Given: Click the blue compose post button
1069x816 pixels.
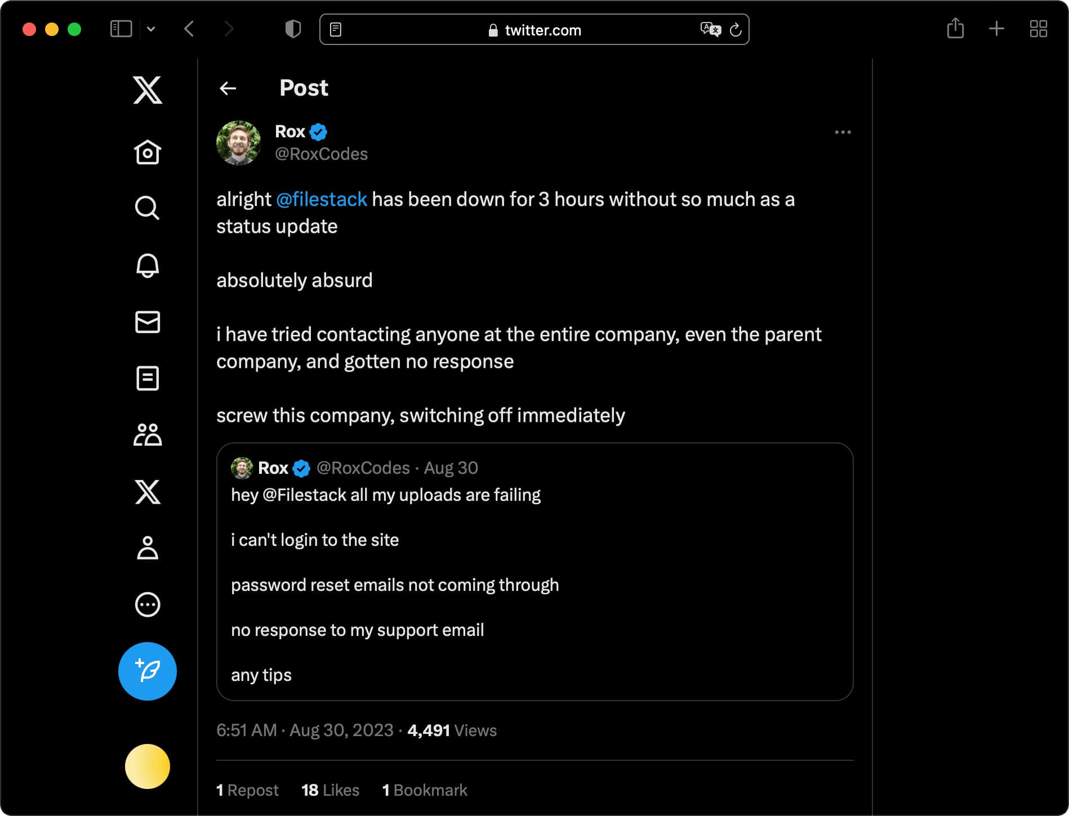Looking at the screenshot, I should [148, 671].
